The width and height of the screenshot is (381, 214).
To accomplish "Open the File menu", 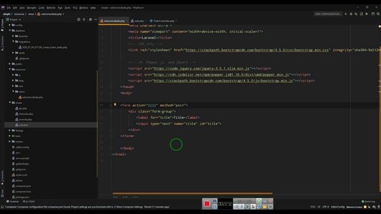I will click(9, 8).
